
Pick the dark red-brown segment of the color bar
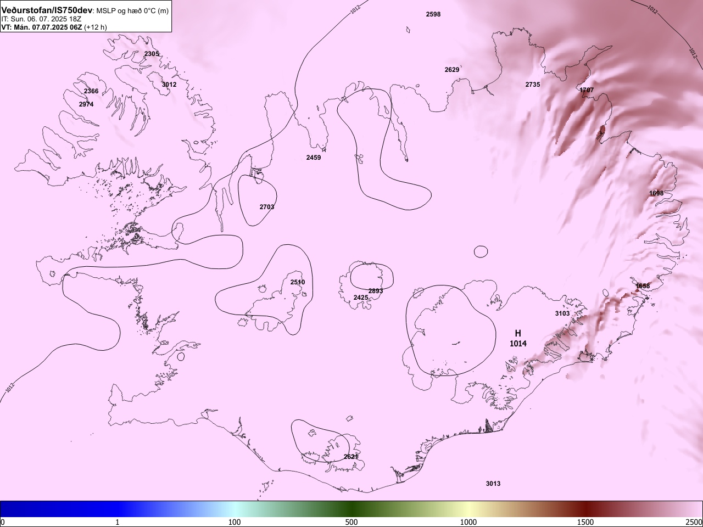[585, 509]
